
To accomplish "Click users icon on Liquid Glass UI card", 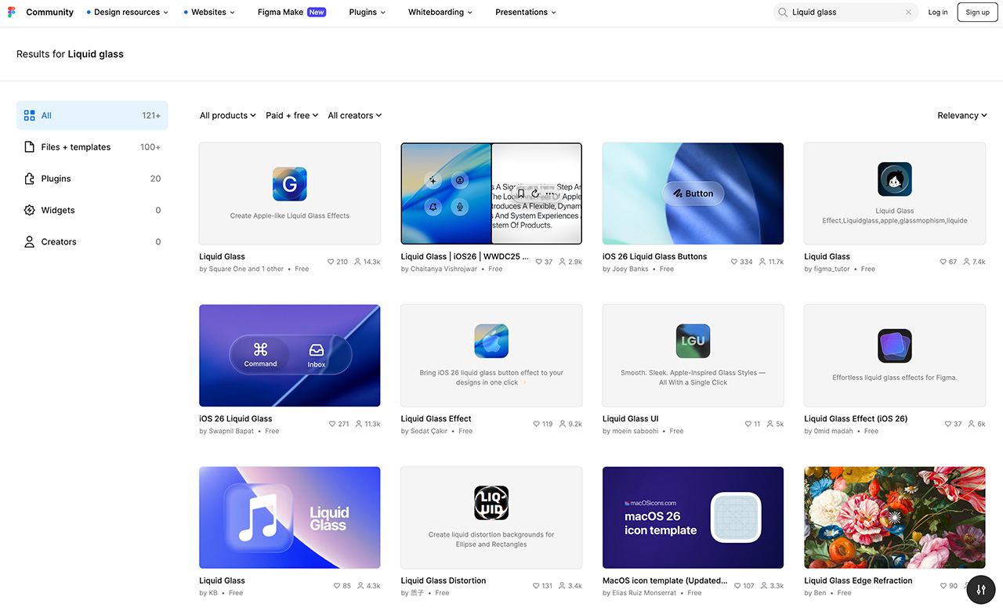I will (x=769, y=424).
